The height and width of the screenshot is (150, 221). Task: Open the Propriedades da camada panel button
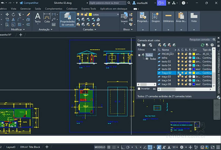click(67, 19)
